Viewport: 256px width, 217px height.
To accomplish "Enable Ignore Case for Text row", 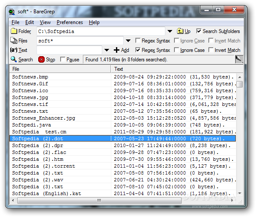I will [x=177, y=50].
